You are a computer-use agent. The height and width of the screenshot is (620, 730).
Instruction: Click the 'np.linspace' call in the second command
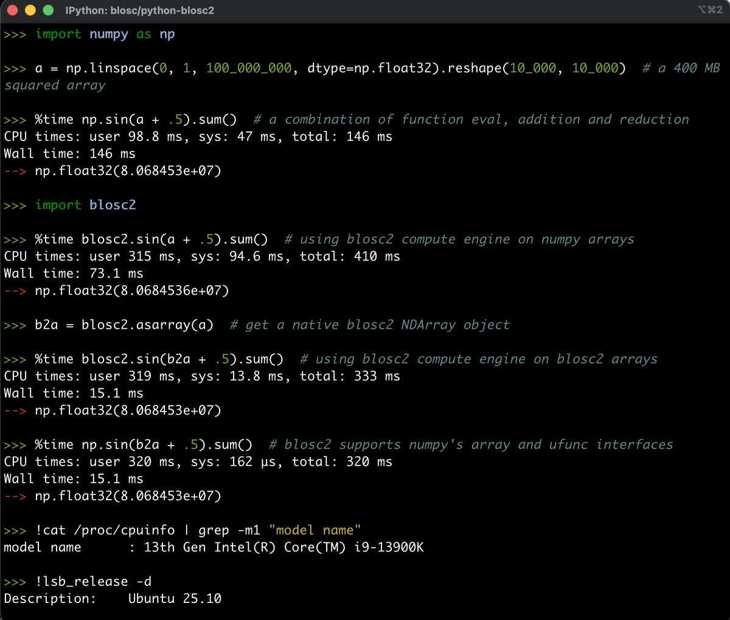tap(108, 68)
